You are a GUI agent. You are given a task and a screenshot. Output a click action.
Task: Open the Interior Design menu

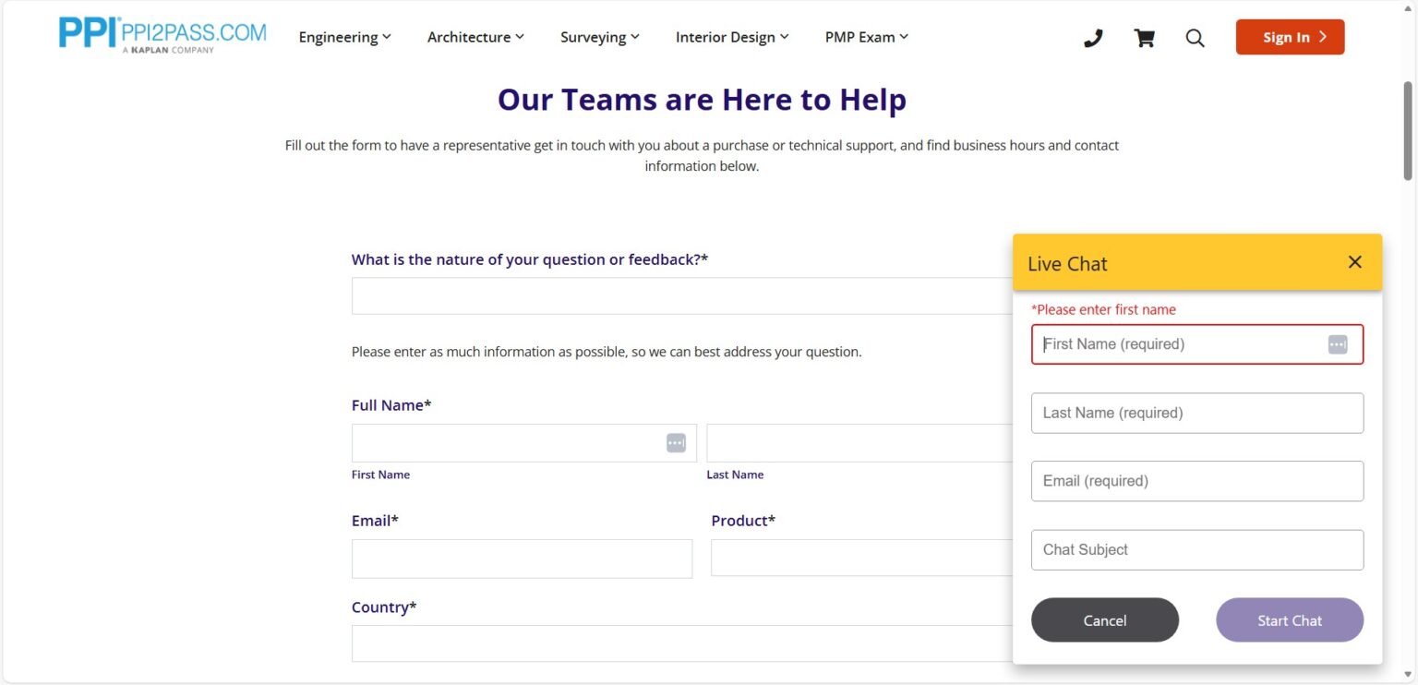731,37
